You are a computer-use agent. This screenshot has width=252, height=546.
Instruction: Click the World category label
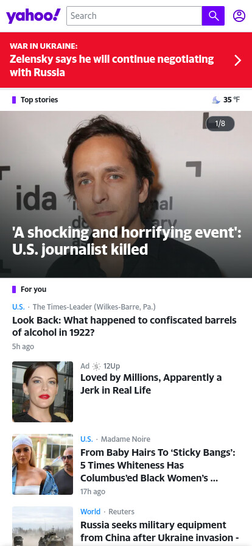point(90,511)
